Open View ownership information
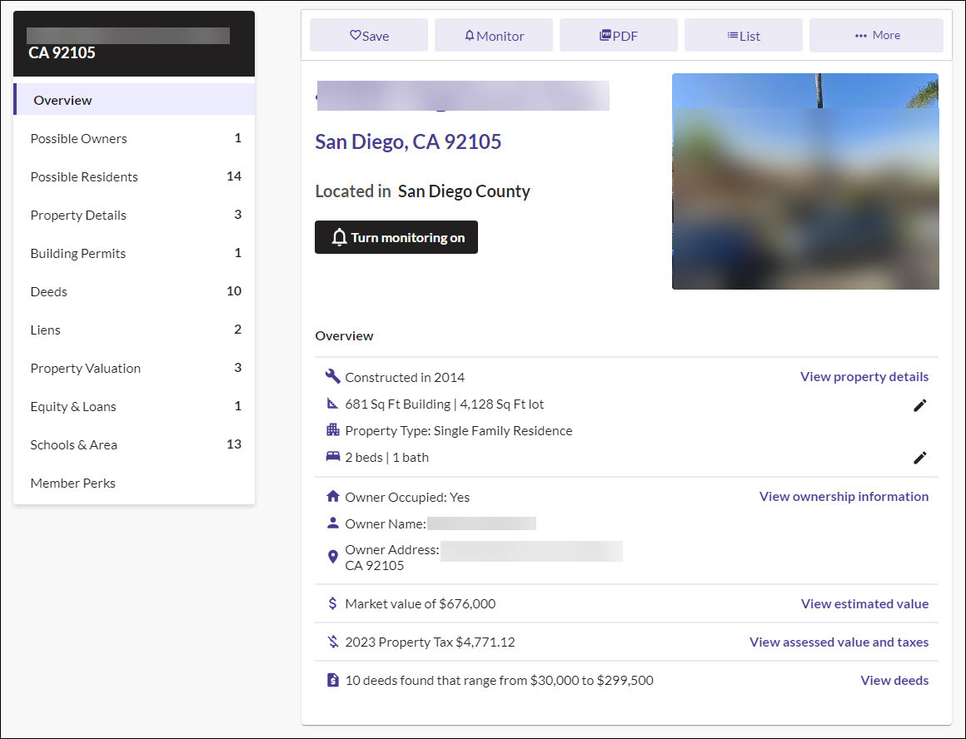Screen dimensions: 966x739 [x=843, y=496]
